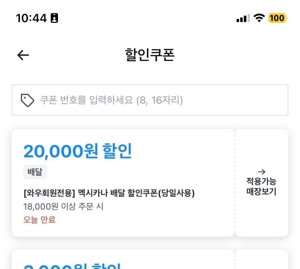Tap the arrow icon above 적용가능 매장보기
The width and height of the screenshot is (300, 269).
[x=262, y=171]
